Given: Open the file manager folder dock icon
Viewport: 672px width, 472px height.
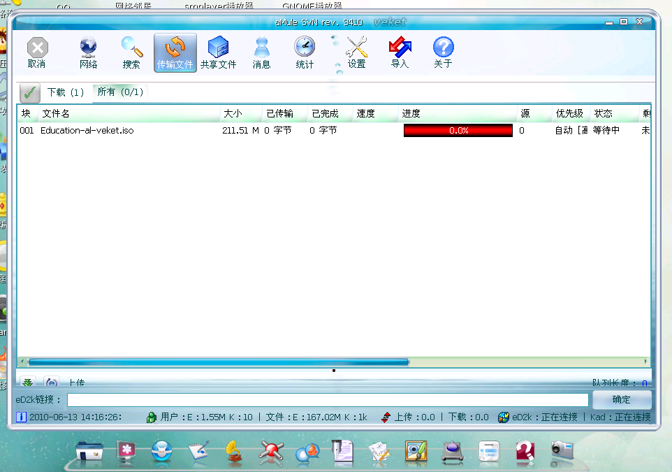Looking at the screenshot, I should click(89, 452).
